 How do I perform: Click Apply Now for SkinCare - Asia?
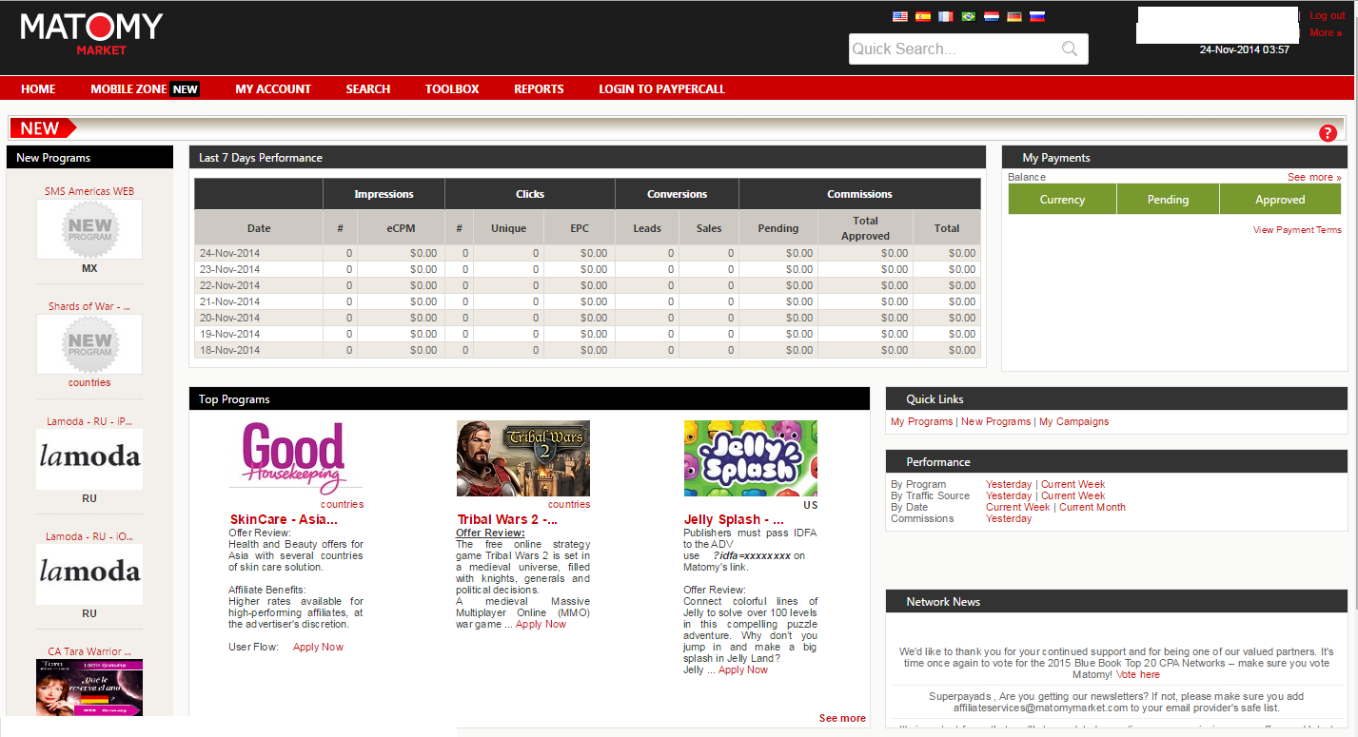pyautogui.click(x=318, y=647)
